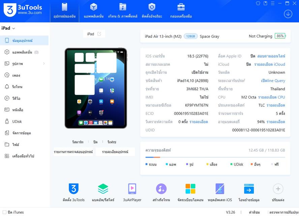Click Check for Updates in status bar
Screen dimensions: 299x216
284,212
